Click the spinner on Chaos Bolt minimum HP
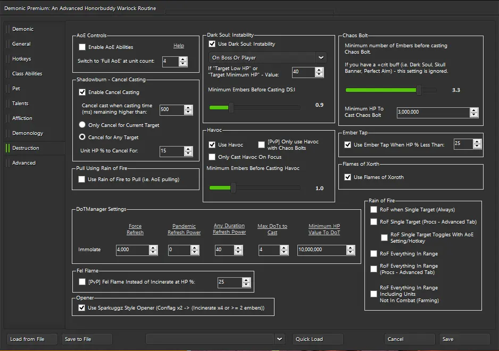The height and width of the screenshot is (351, 499). click(474, 112)
